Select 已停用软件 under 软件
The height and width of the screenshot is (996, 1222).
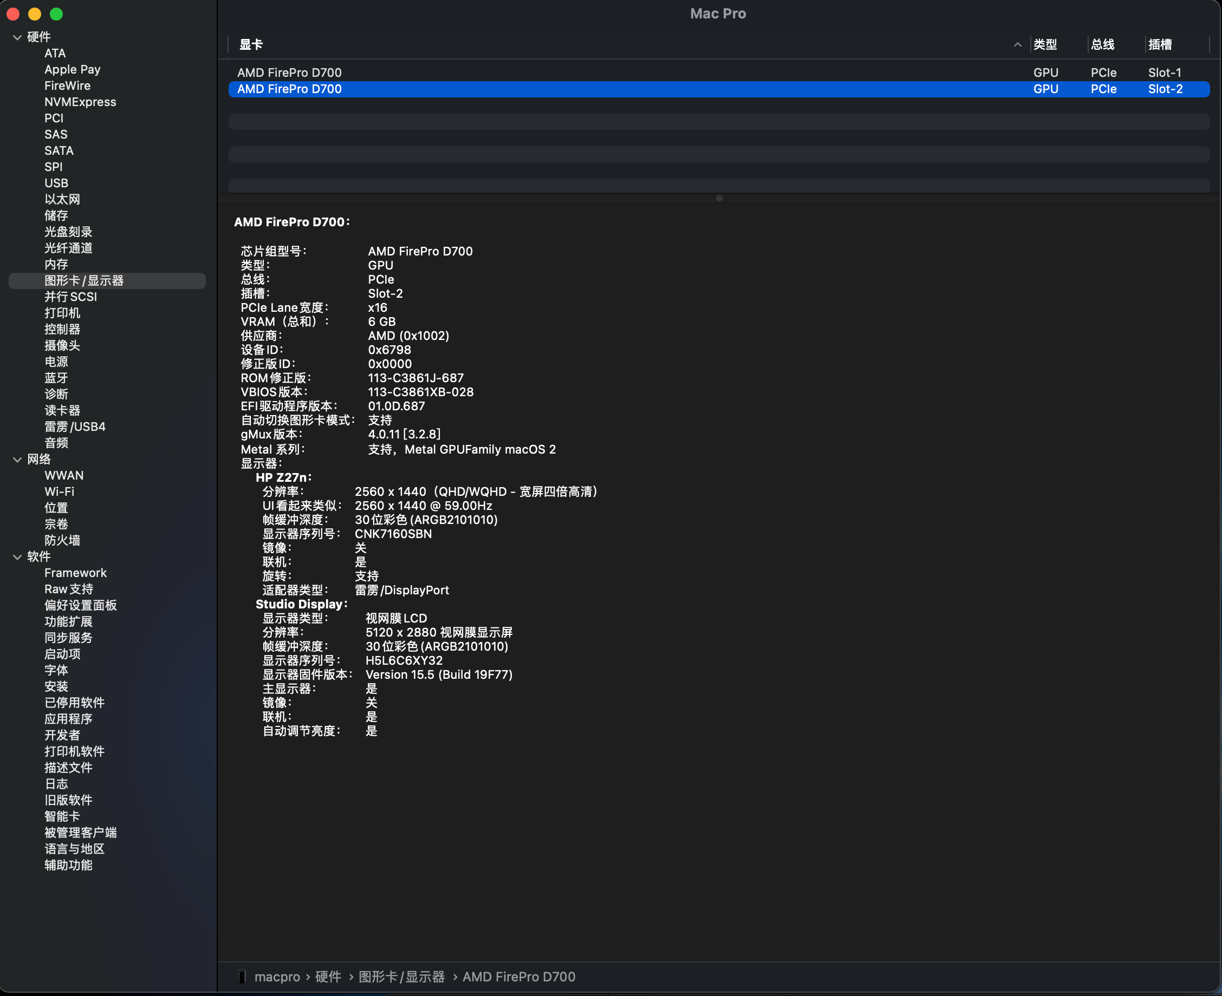[x=74, y=703]
